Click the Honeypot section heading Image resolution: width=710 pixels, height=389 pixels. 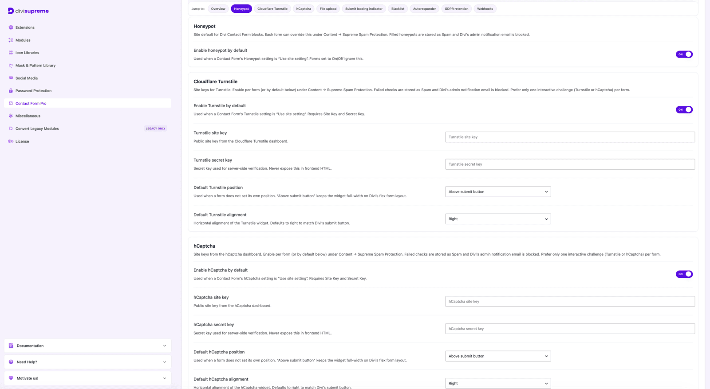[205, 26]
